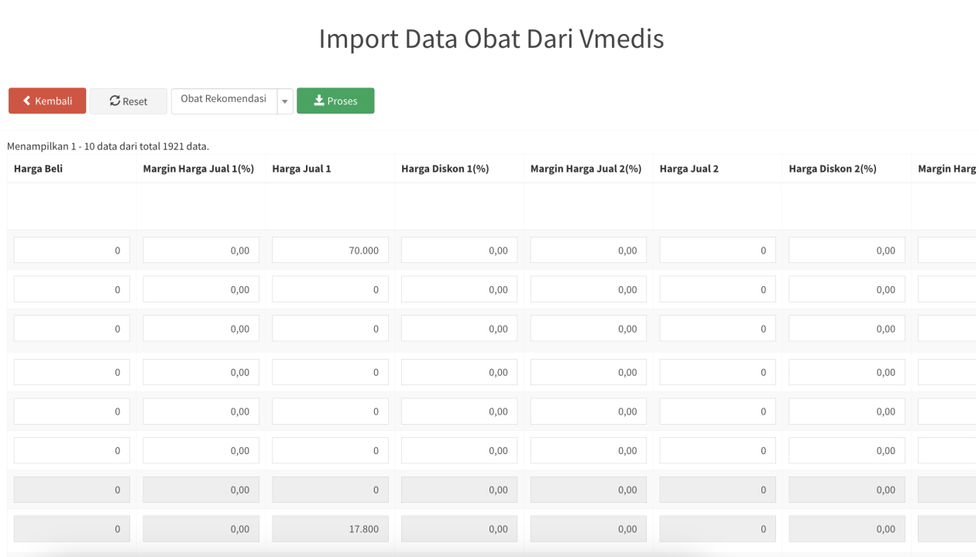Viewport: 979px width, 557px height.
Task: Click the Proses download button
Action: point(335,101)
